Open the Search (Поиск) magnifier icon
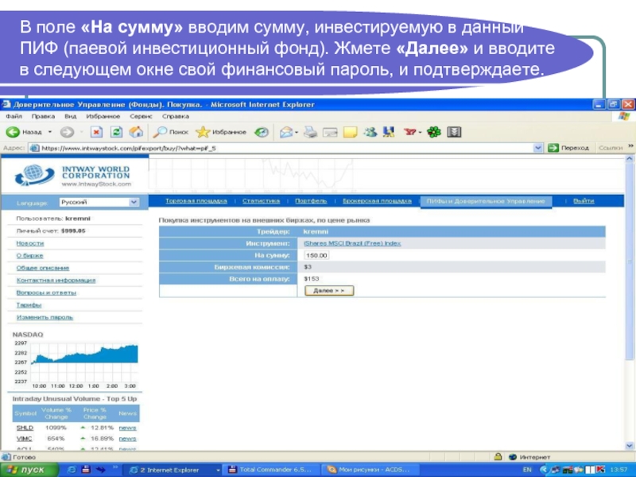The height and width of the screenshot is (477, 636). (x=161, y=132)
